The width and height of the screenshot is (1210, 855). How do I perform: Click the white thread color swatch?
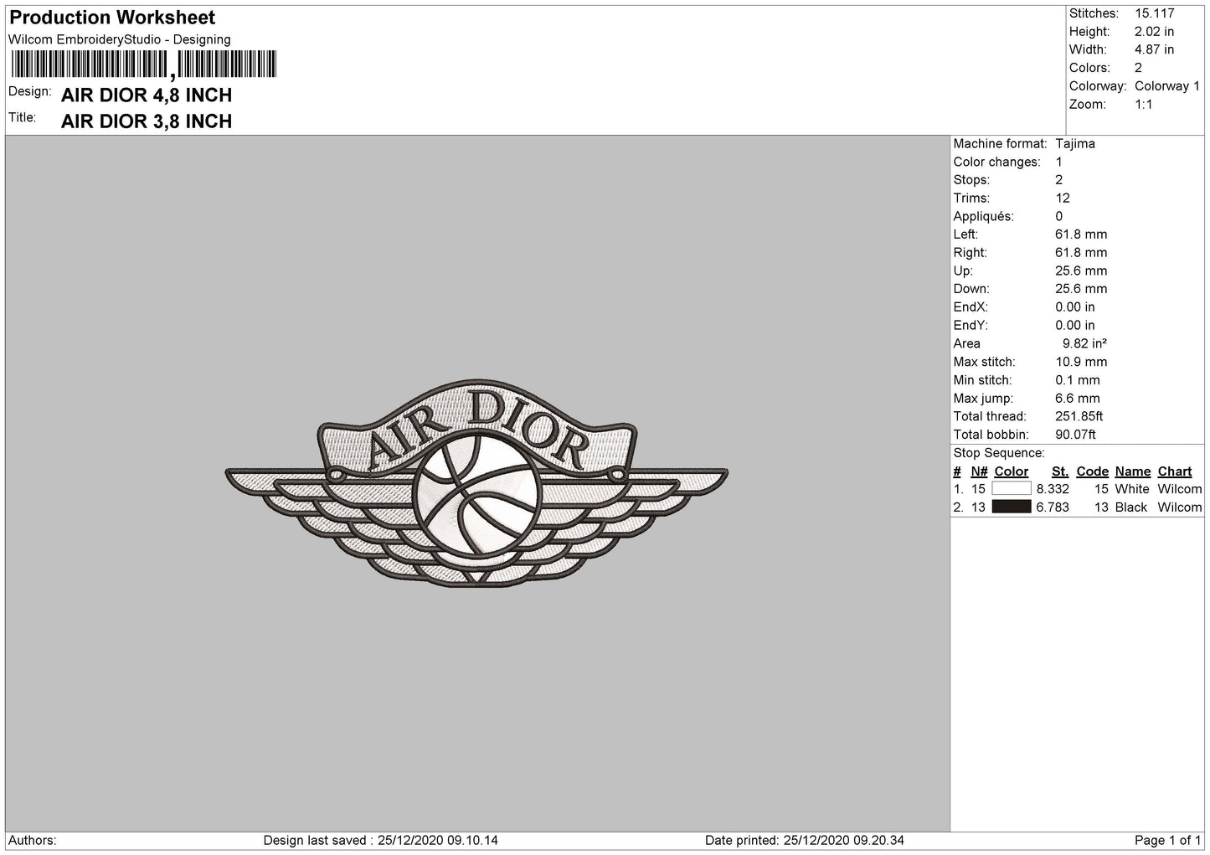point(1012,489)
